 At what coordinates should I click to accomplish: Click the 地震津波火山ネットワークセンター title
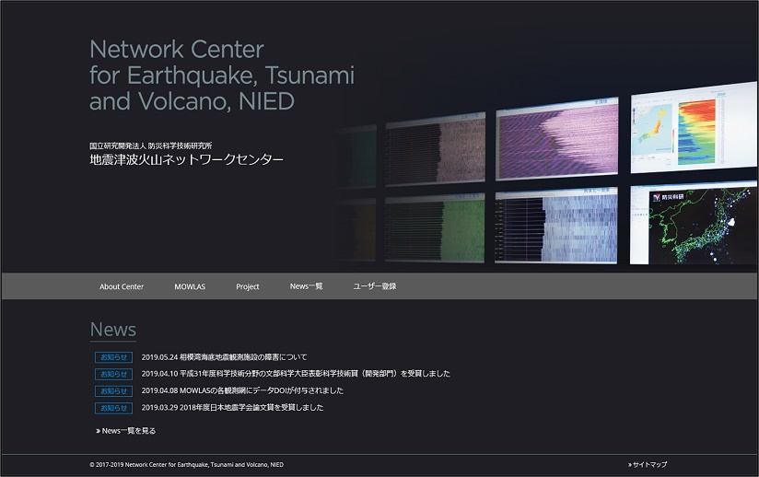point(186,159)
